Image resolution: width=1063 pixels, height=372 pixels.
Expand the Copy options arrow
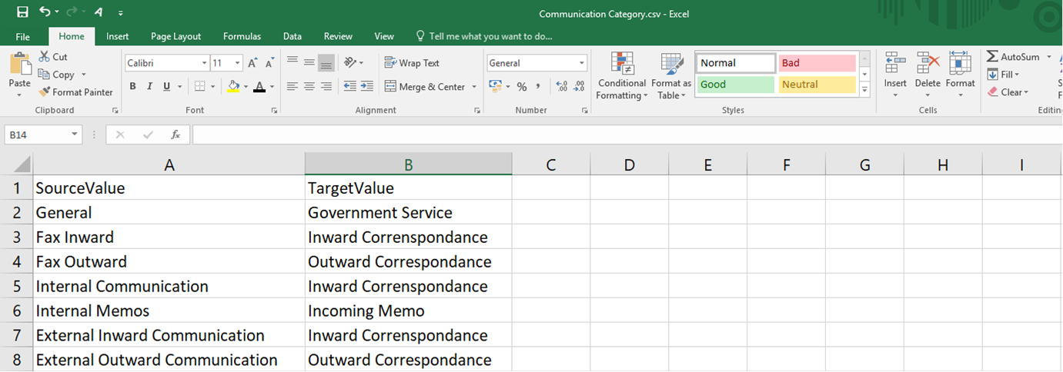[83, 75]
